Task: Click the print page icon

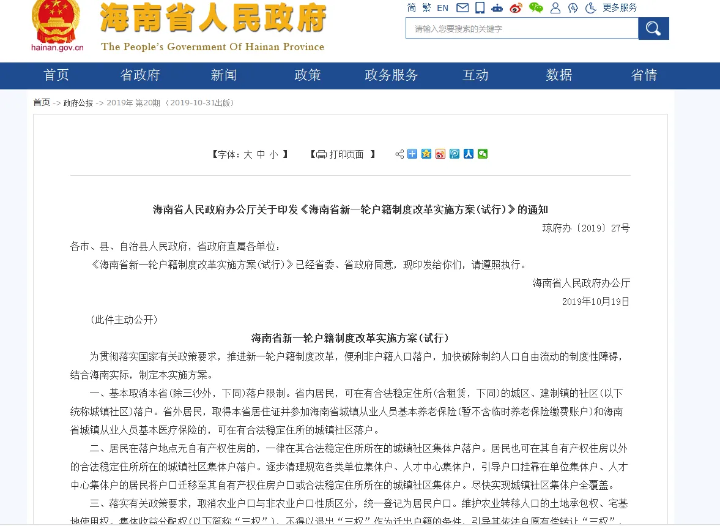Action: click(x=322, y=154)
